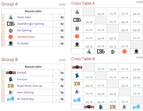143x111 pixels.
Task: Click Team Aster logo in Group A table
Action: 11,17
